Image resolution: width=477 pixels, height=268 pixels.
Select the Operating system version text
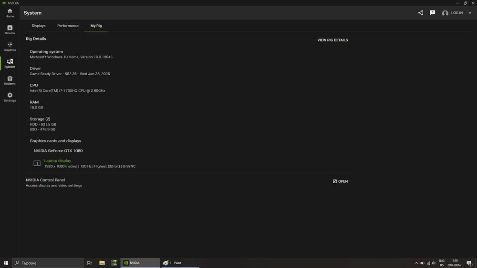(x=71, y=57)
